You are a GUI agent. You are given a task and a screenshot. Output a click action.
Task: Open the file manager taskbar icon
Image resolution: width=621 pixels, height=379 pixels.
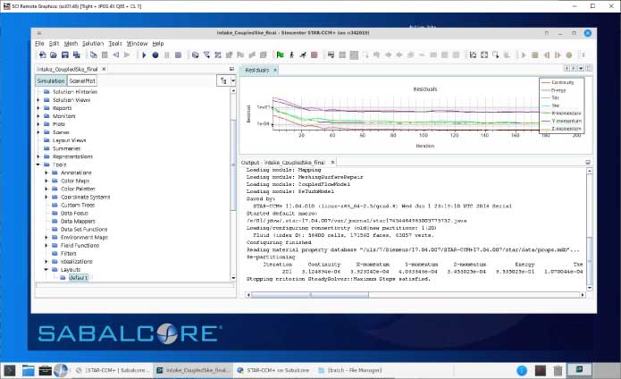28,370
